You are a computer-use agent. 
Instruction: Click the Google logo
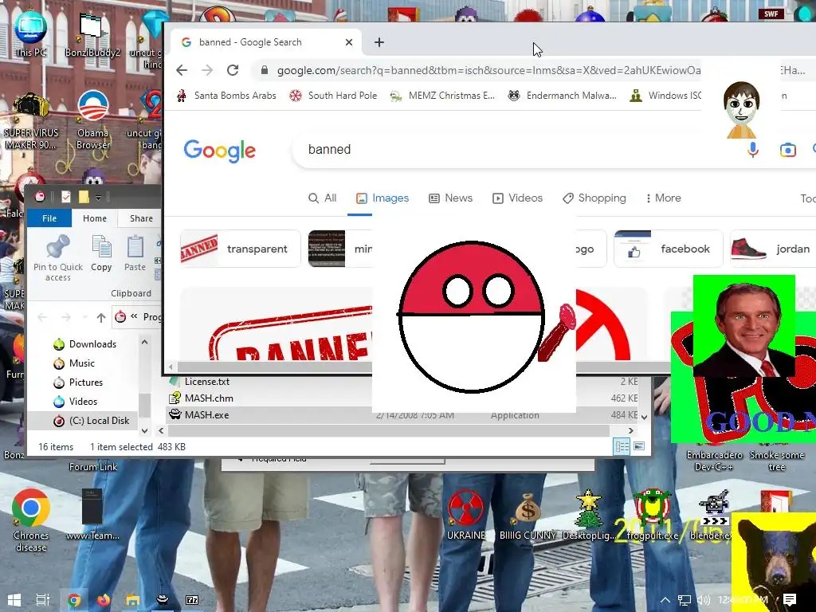tap(220, 151)
